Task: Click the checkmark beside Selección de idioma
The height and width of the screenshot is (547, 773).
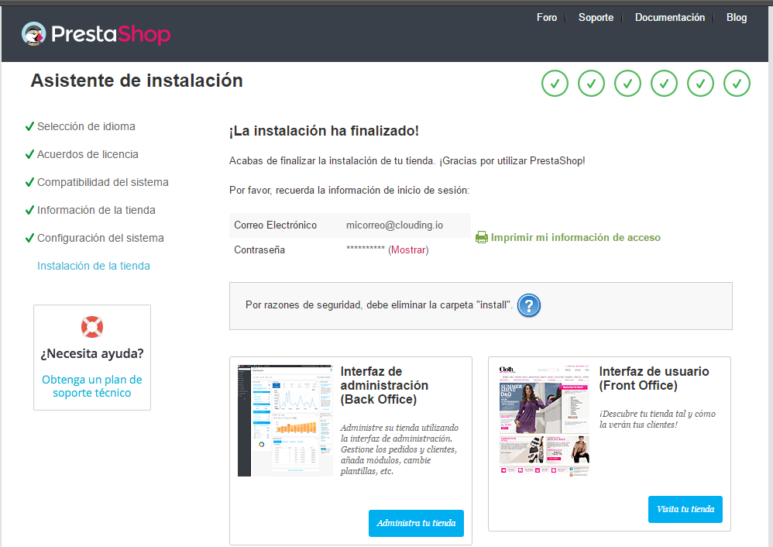Action: (29, 126)
